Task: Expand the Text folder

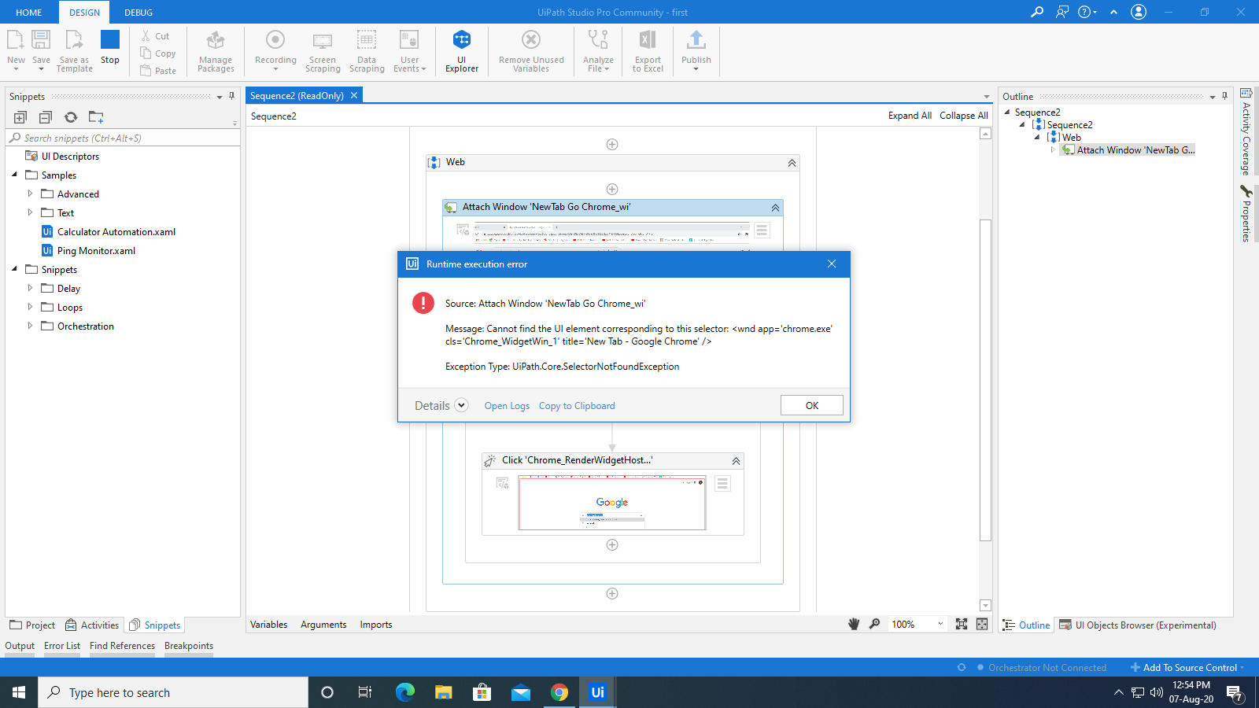Action: point(30,212)
